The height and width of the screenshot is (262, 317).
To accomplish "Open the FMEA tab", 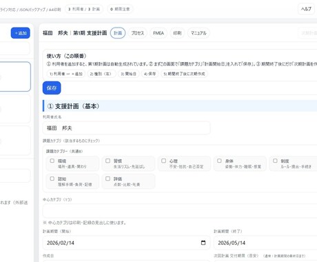I will [x=158, y=33].
